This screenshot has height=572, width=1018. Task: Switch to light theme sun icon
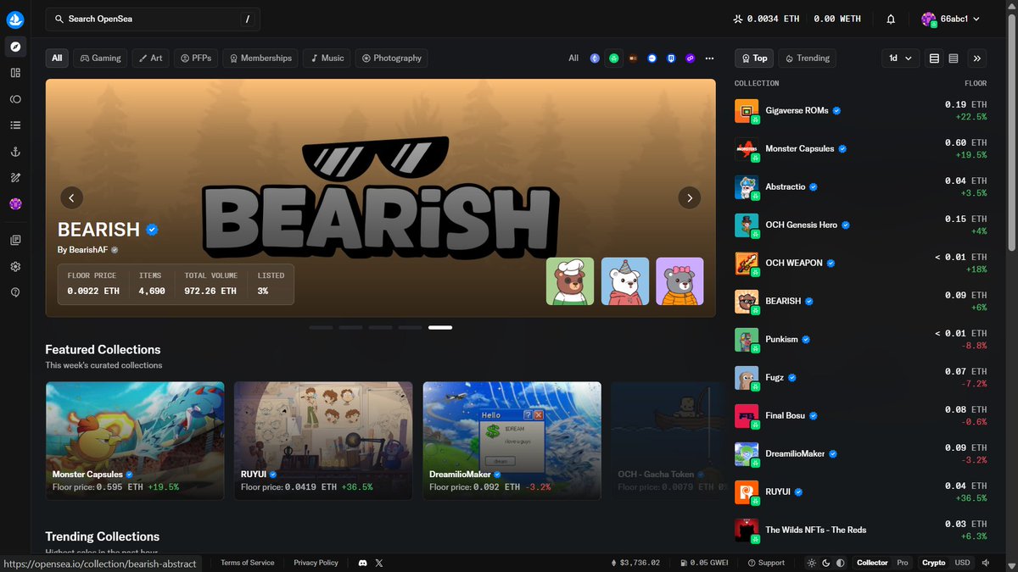pos(813,563)
